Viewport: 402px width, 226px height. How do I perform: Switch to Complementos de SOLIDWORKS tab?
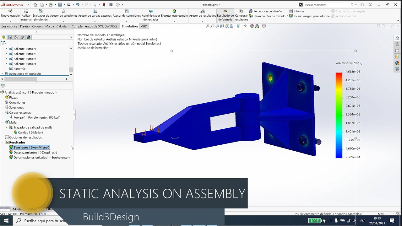coord(95,26)
